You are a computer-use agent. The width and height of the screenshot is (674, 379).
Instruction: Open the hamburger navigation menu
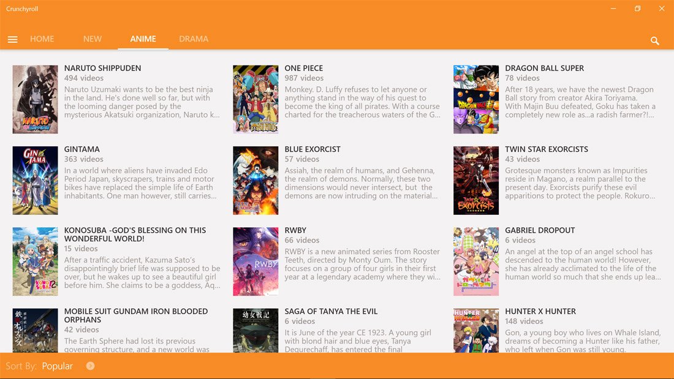[x=12, y=39]
